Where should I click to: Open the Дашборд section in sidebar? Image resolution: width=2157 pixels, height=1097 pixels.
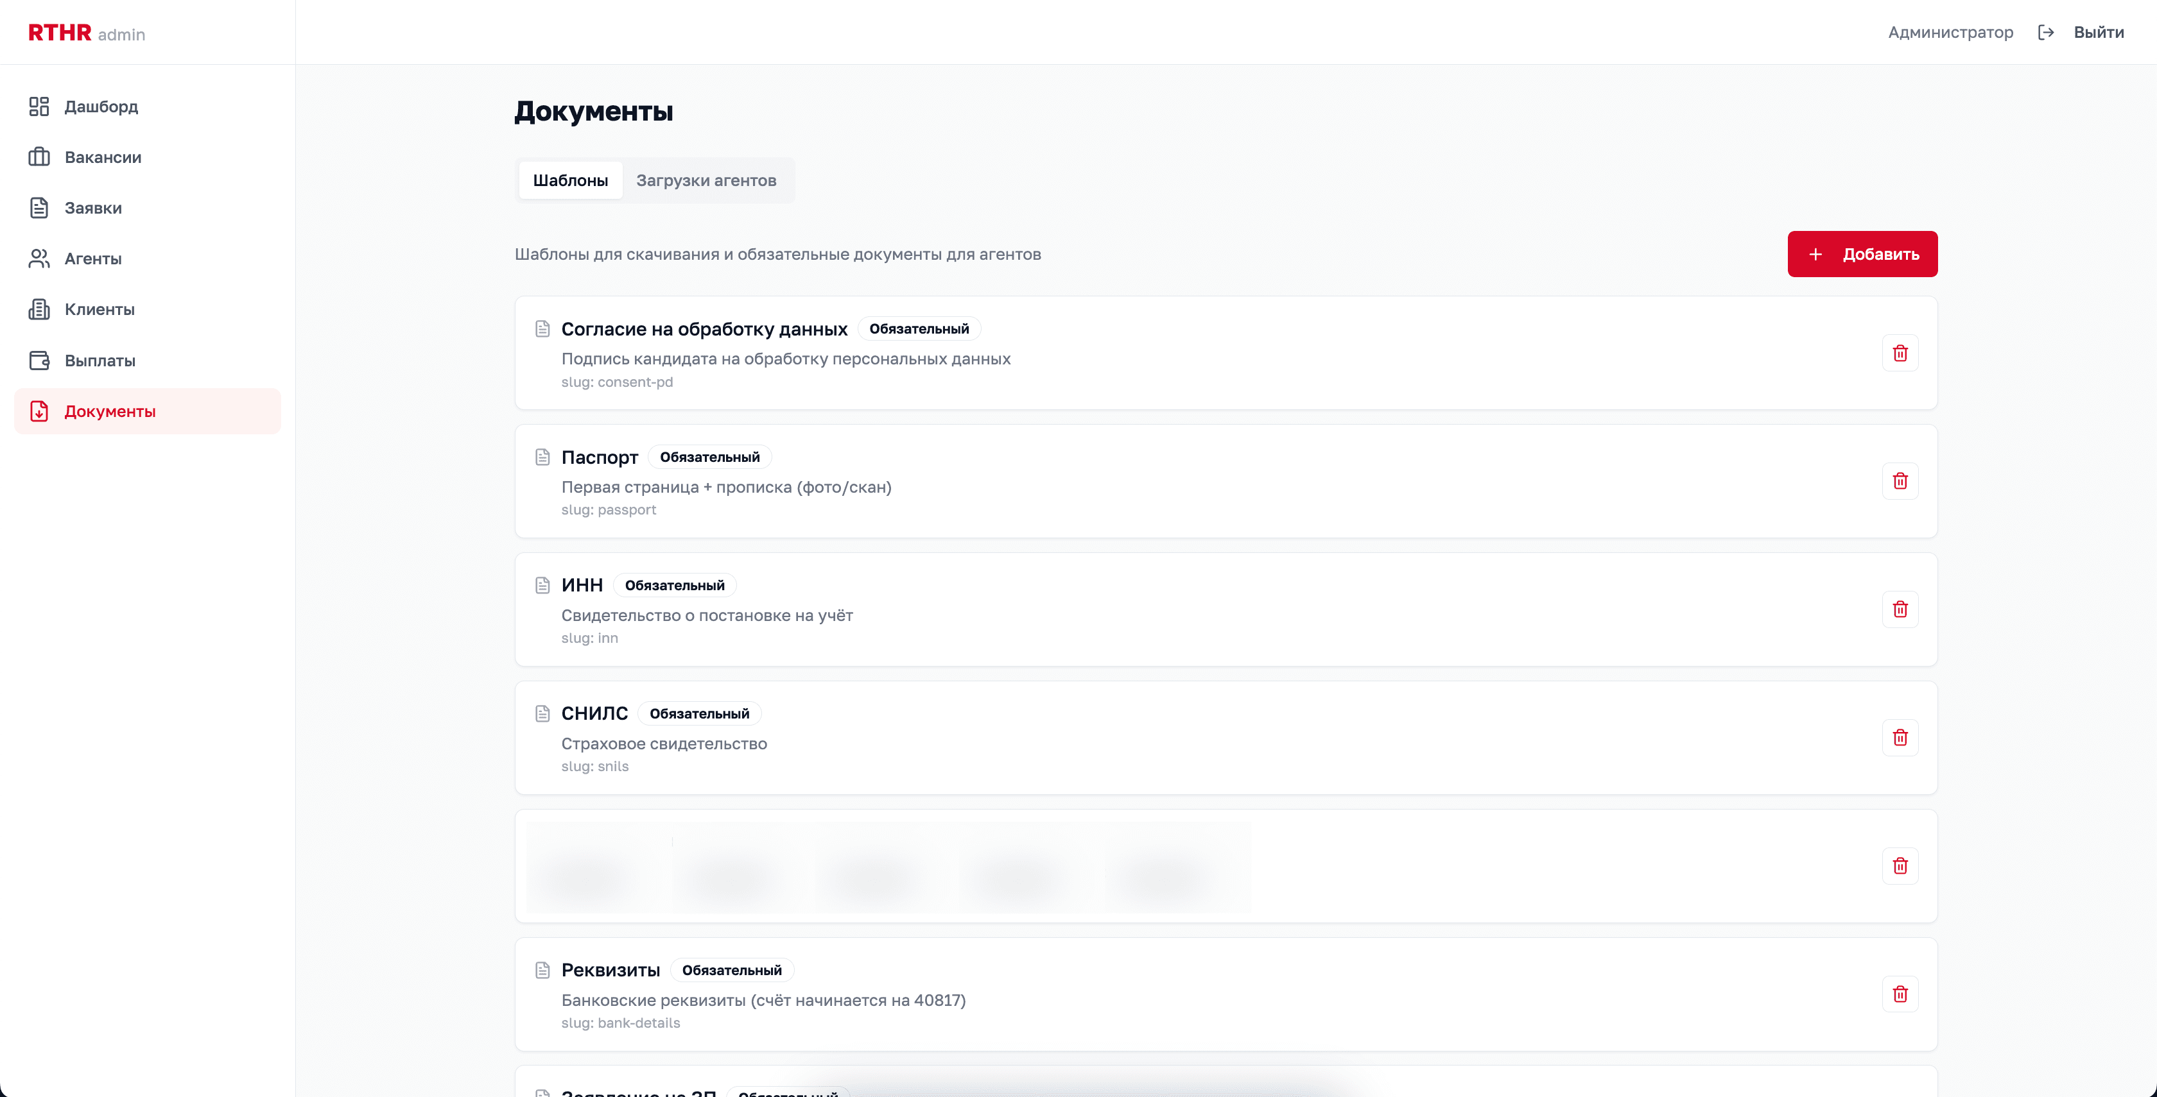(x=39, y=106)
